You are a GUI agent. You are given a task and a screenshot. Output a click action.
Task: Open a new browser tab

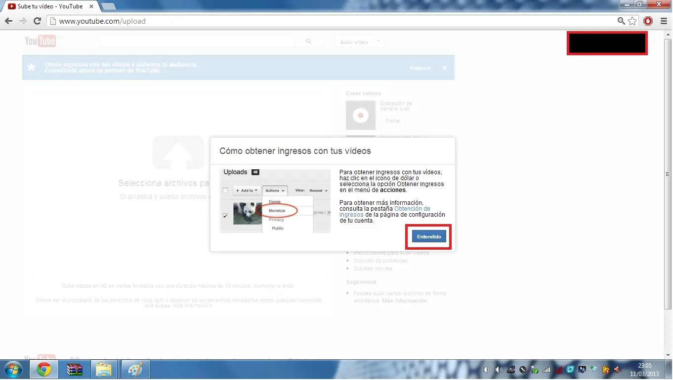coord(108,6)
